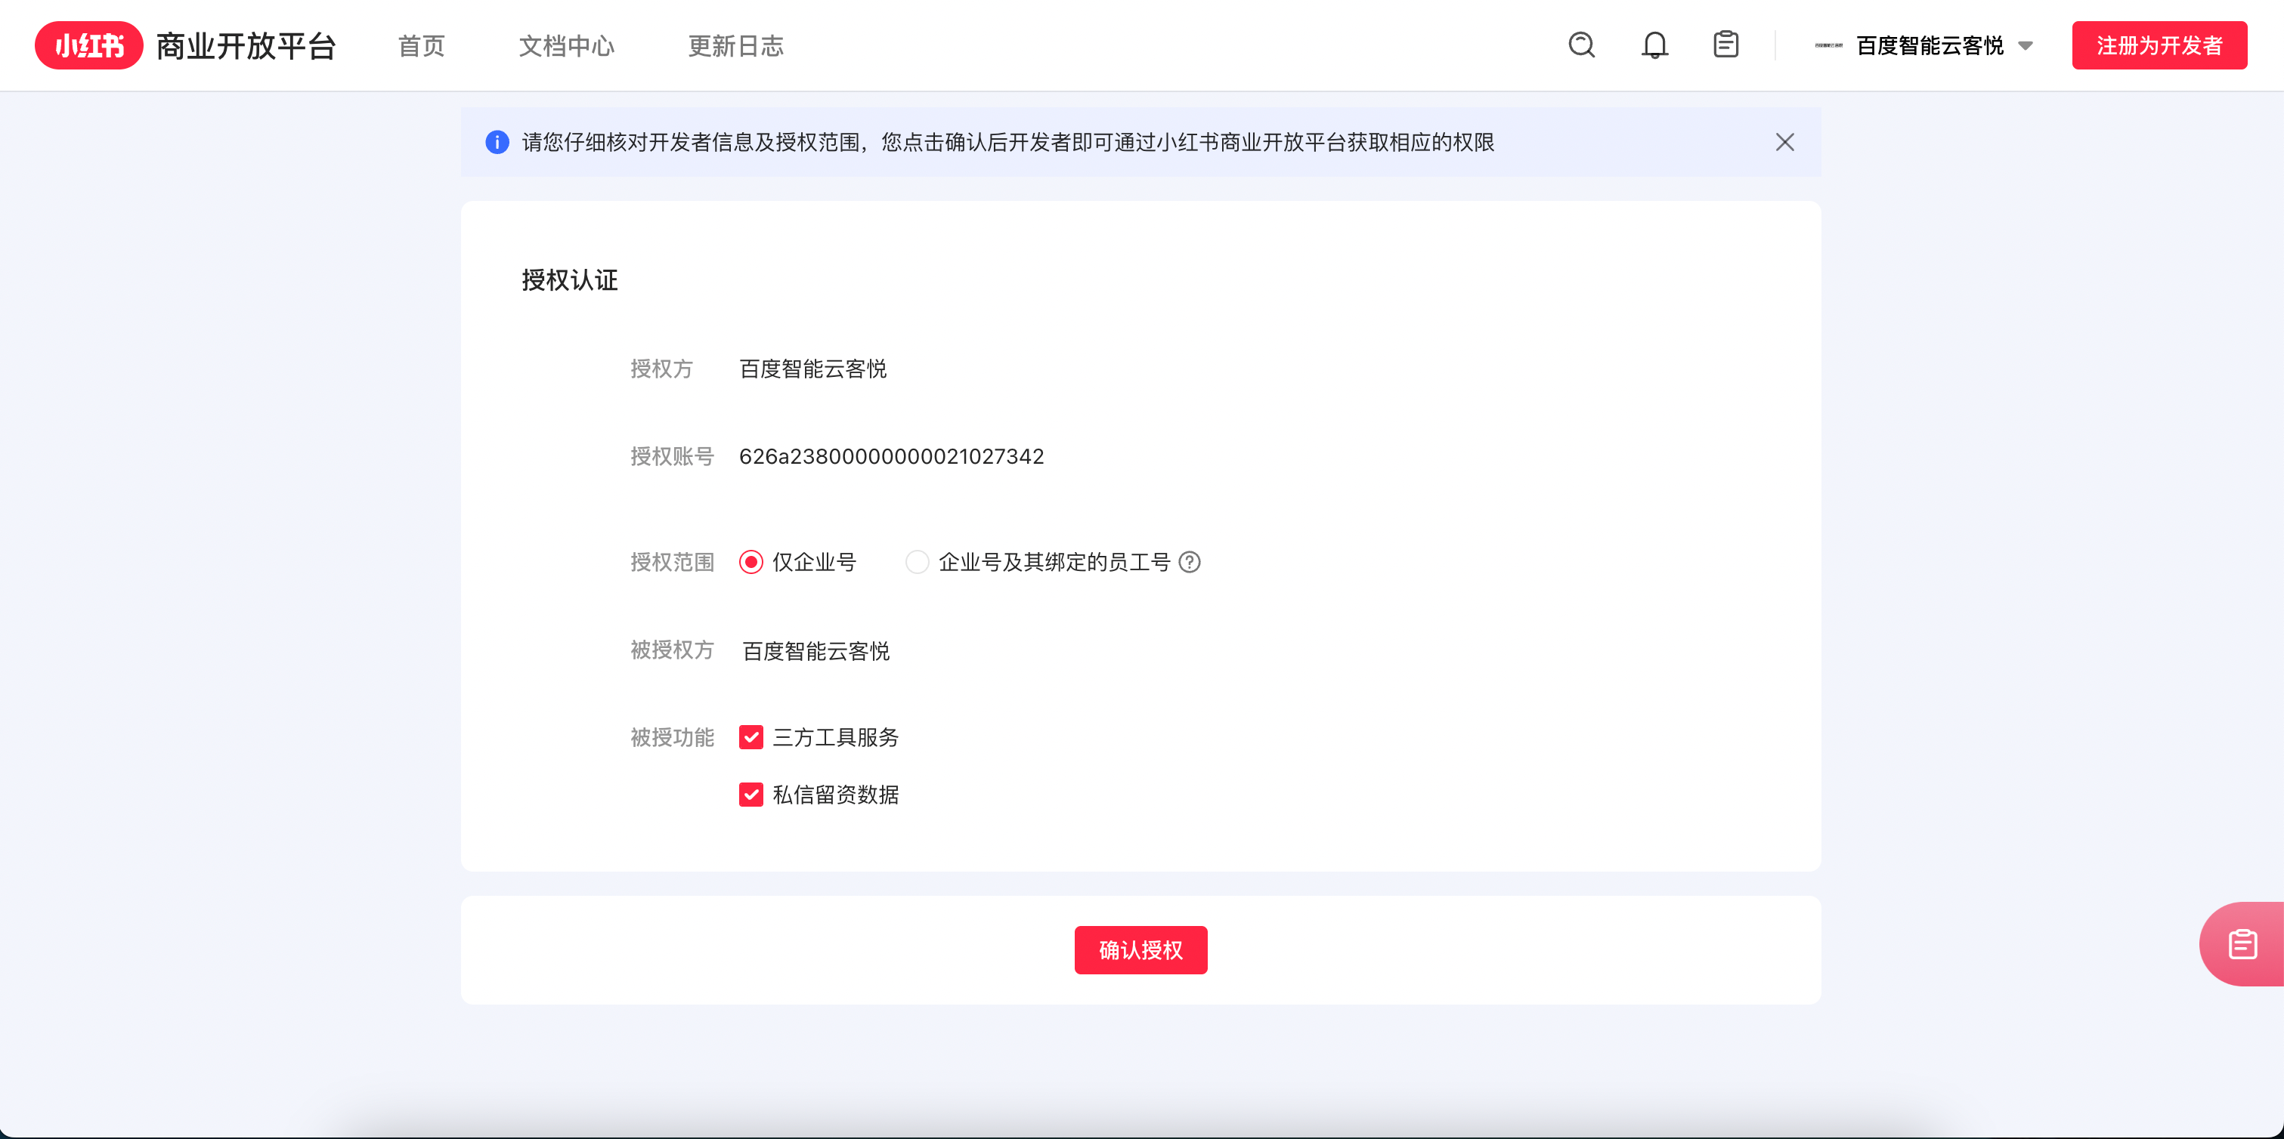Image resolution: width=2284 pixels, height=1139 pixels.
Task: Uncheck 私信留资数据 permission
Action: 751,794
